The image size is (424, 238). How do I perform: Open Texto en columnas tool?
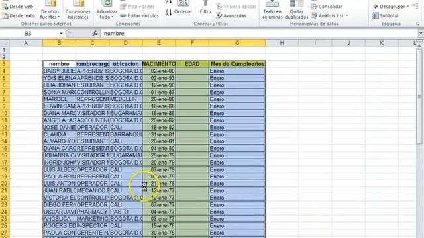coord(272,10)
